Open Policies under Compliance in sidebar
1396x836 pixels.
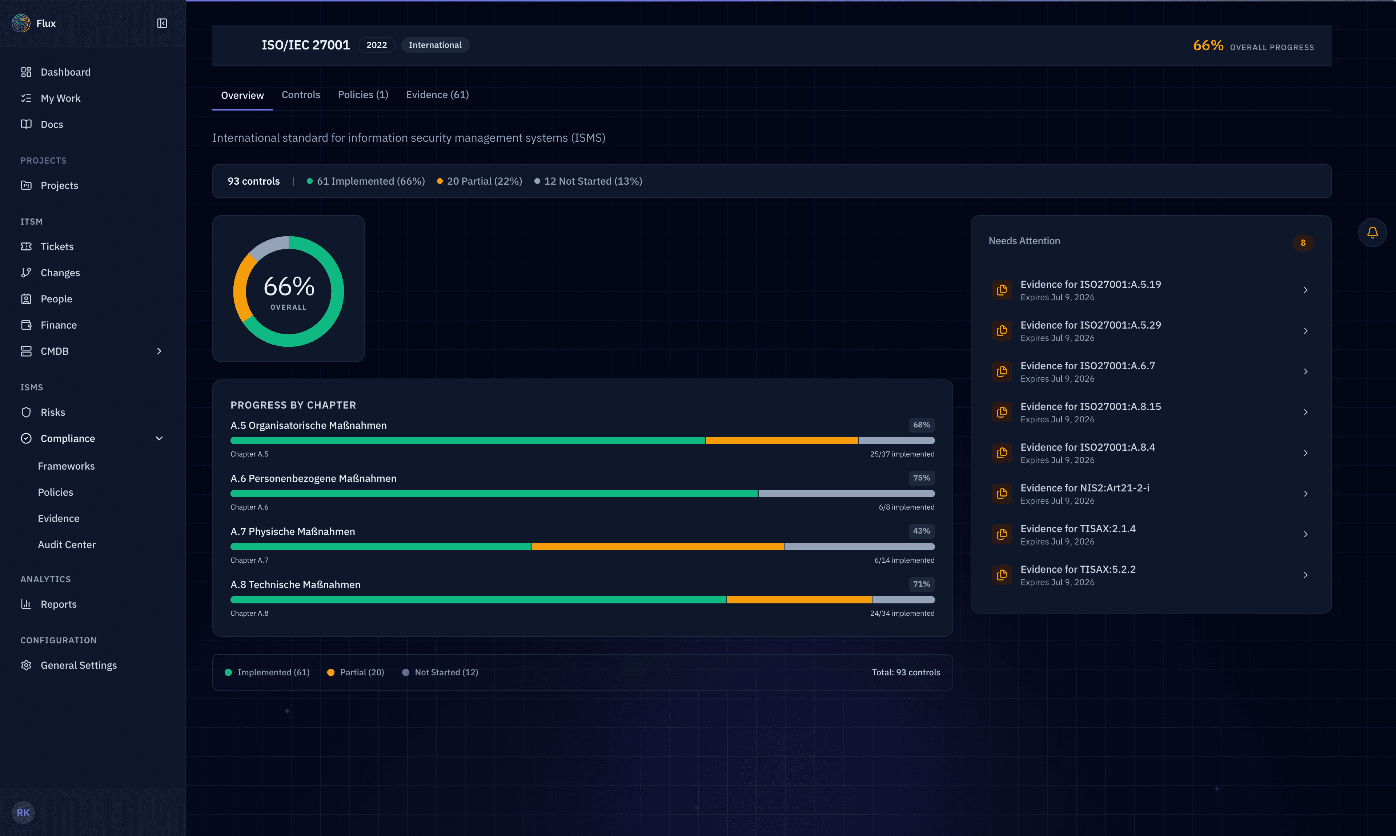point(56,492)
